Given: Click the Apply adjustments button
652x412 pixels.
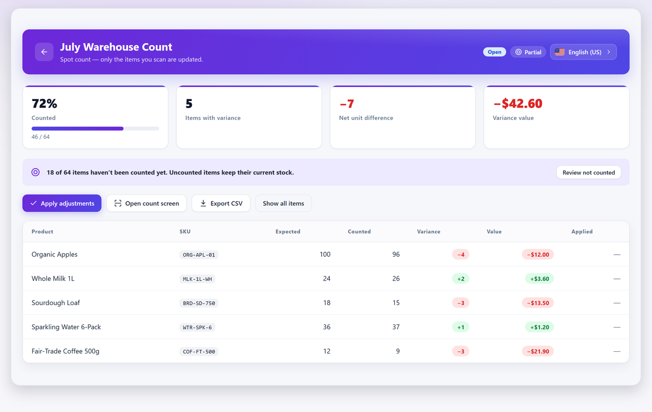Looking at the screenshot, I should tap(62, 203).
